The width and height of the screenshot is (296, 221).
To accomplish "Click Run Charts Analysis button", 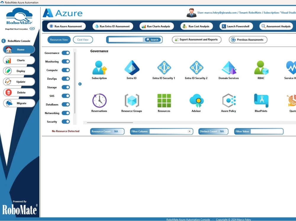I will click(x=157, y=26).
